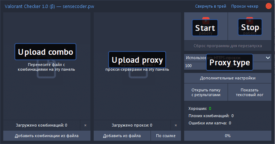Expand the 'Использовать HTTPS-прокси' dropdown
Screen dimensions: 275x144
228,58
